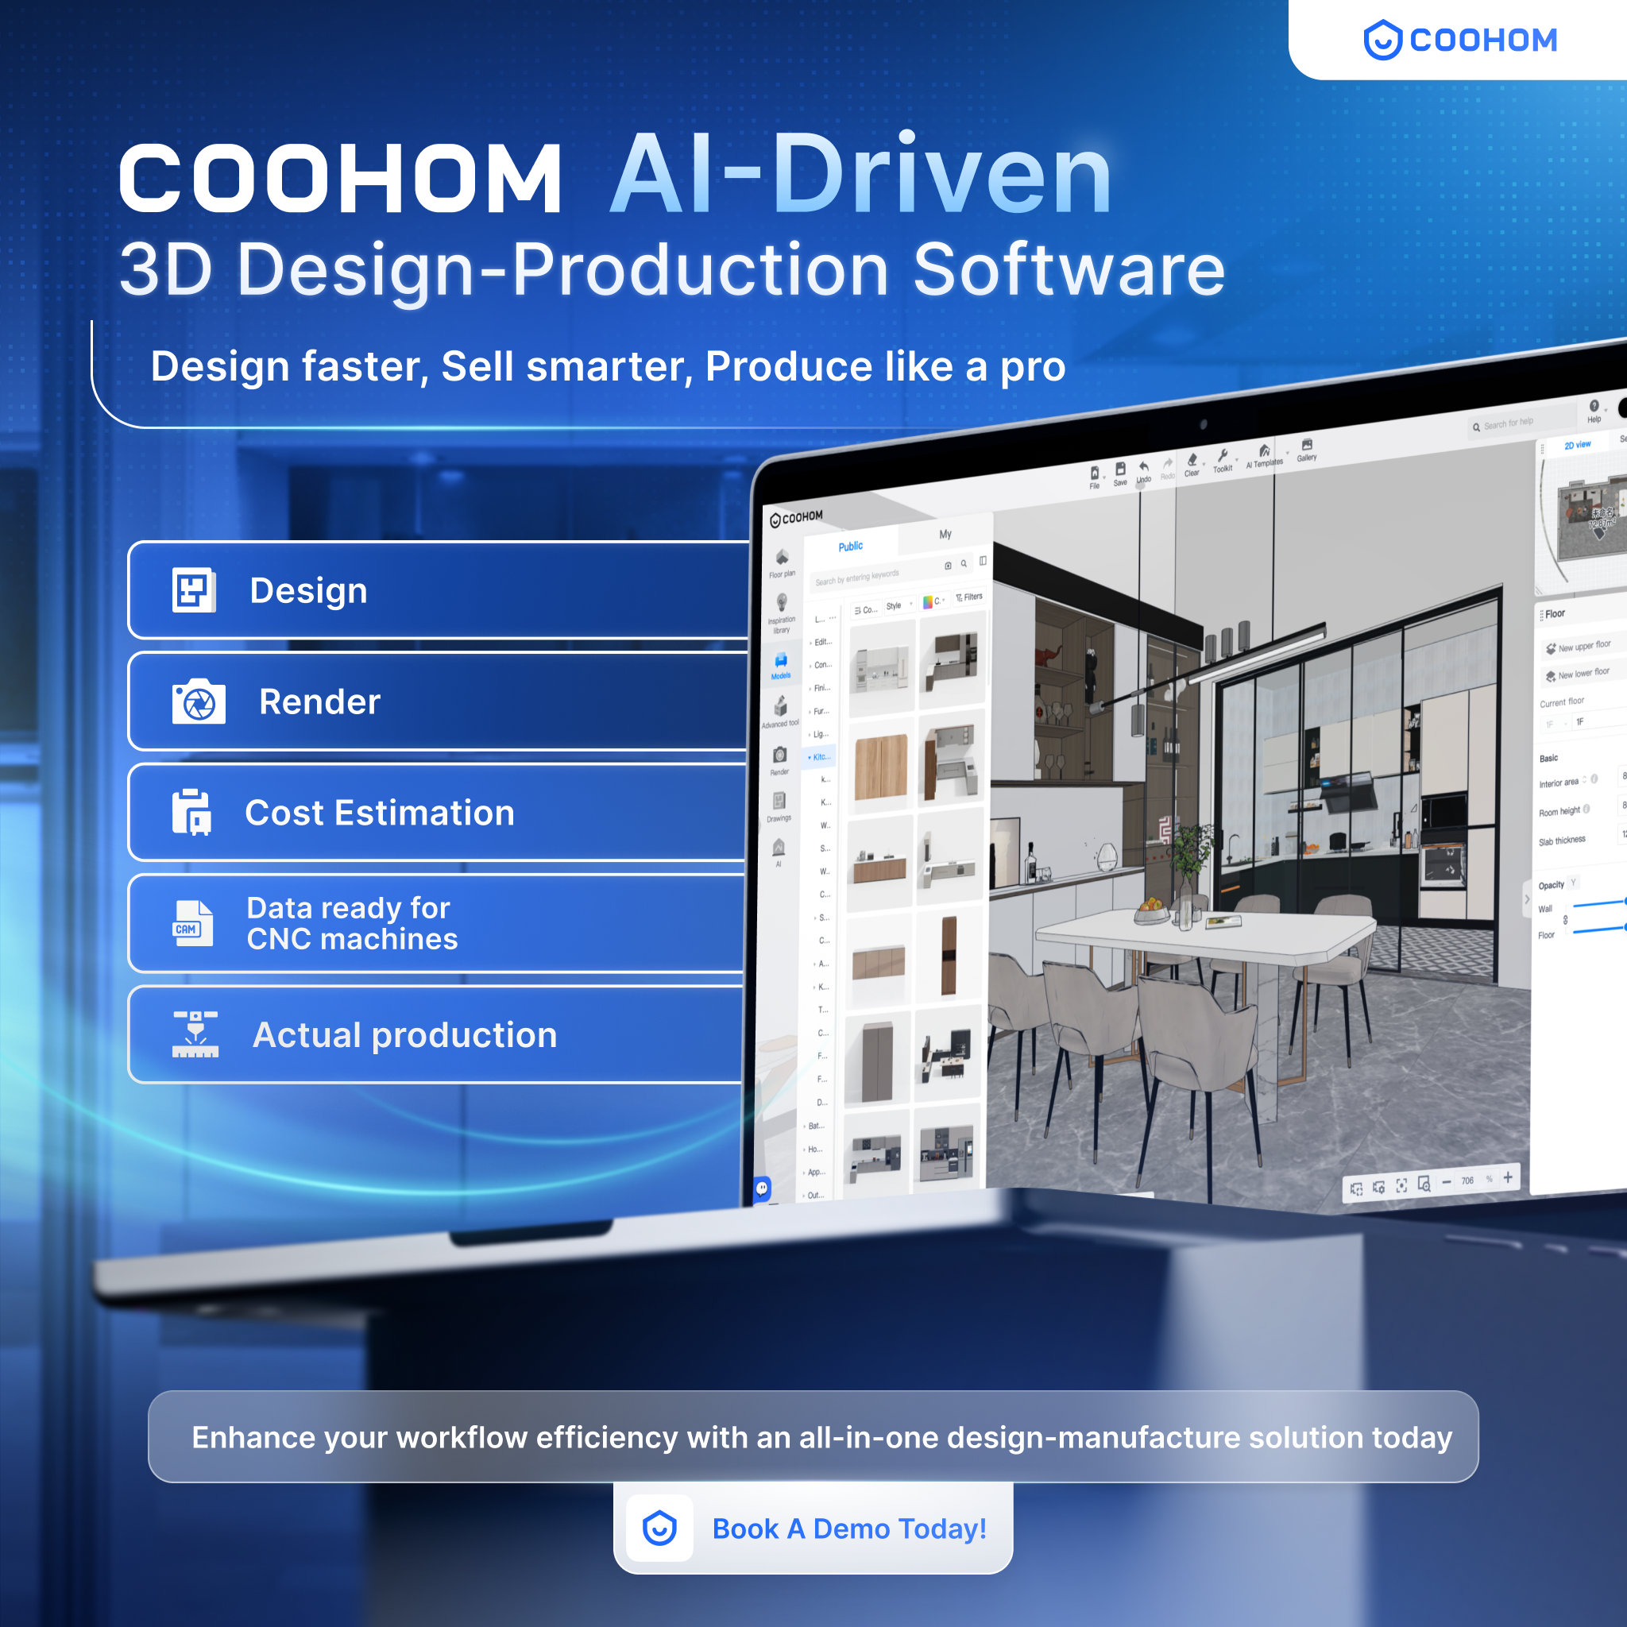1627x1627 pixels.
Task: Click the Search for help field
Action: pyautogui.click(x=1523, y=423)
